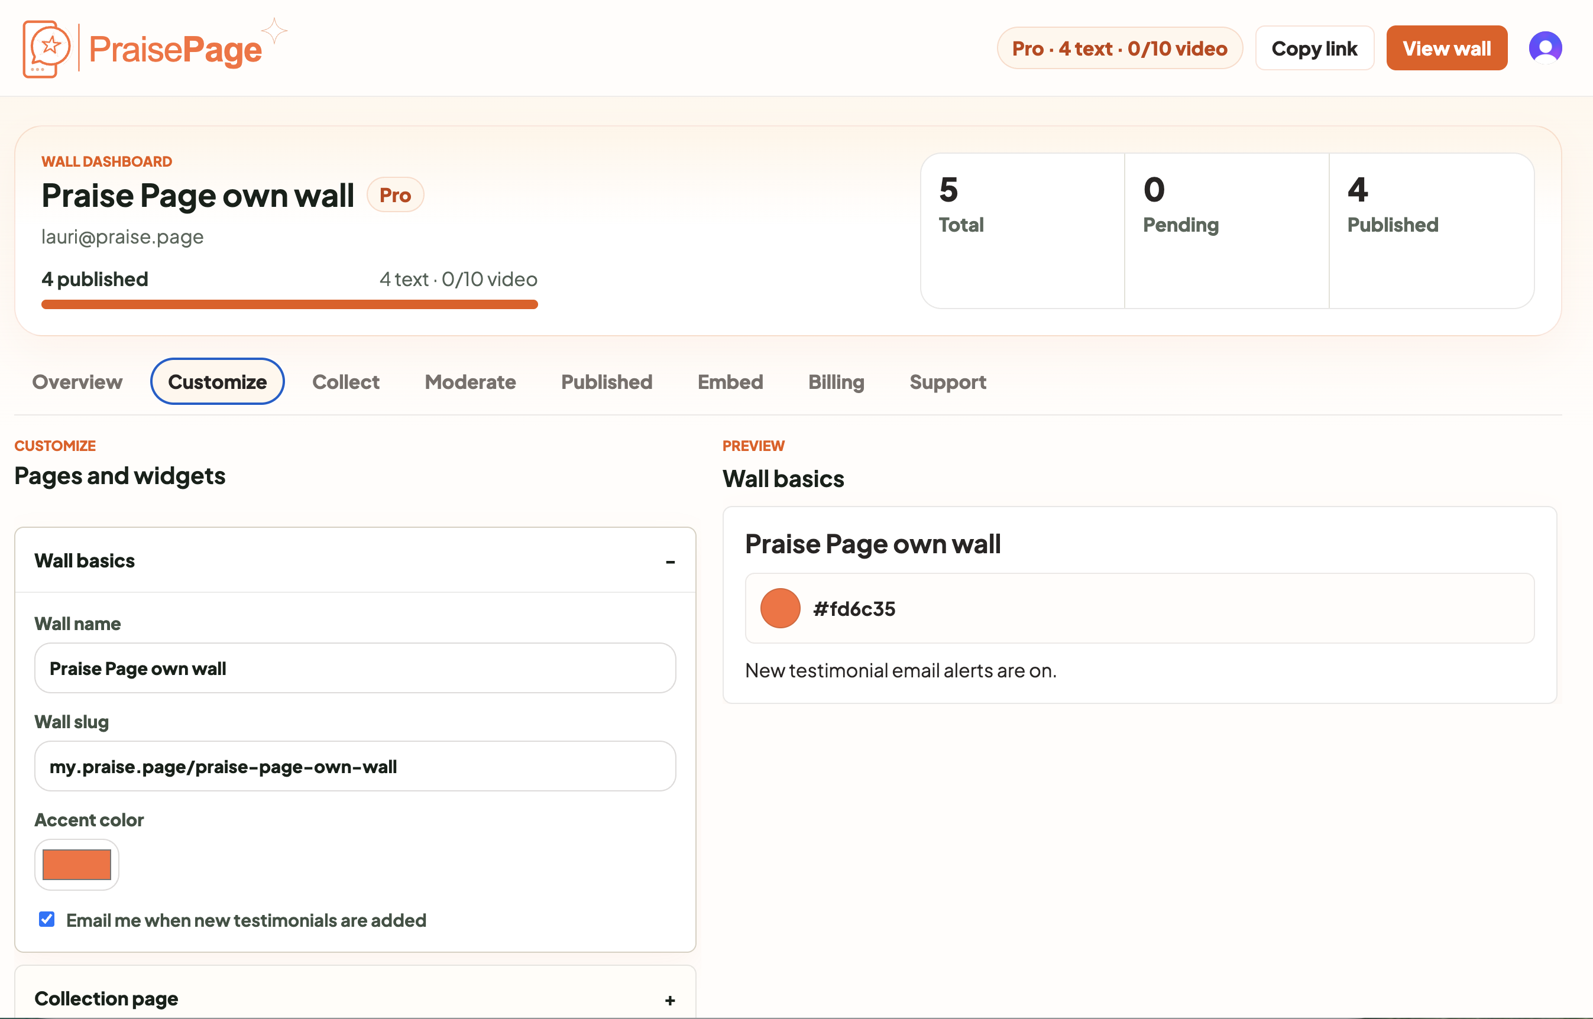1593x1019 pixels.
Task: Switch to the Embed tab
Action: click(x=731, y=382)
